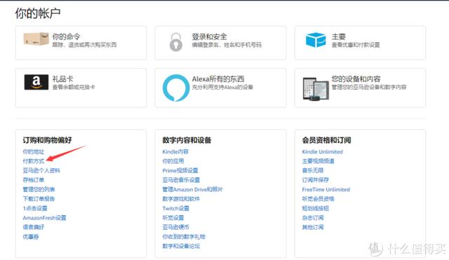This screenshot has width=449, height=260.
Task: Open the 下载订单报告 link
Action: 39,199
